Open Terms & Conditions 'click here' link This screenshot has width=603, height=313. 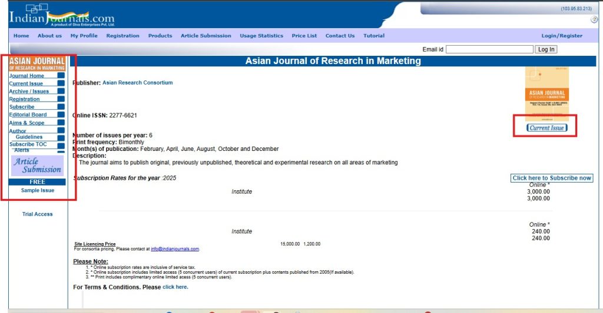pyautogui.click(x=175, y=287)
